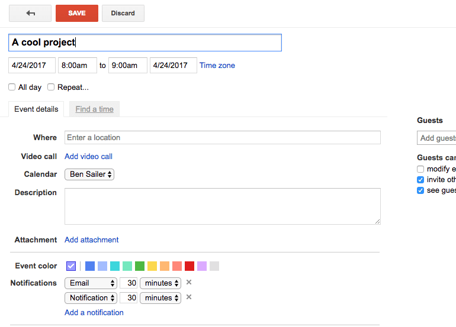Select the checked default event color box
456x327 pixels.
[x=71, y=266]
